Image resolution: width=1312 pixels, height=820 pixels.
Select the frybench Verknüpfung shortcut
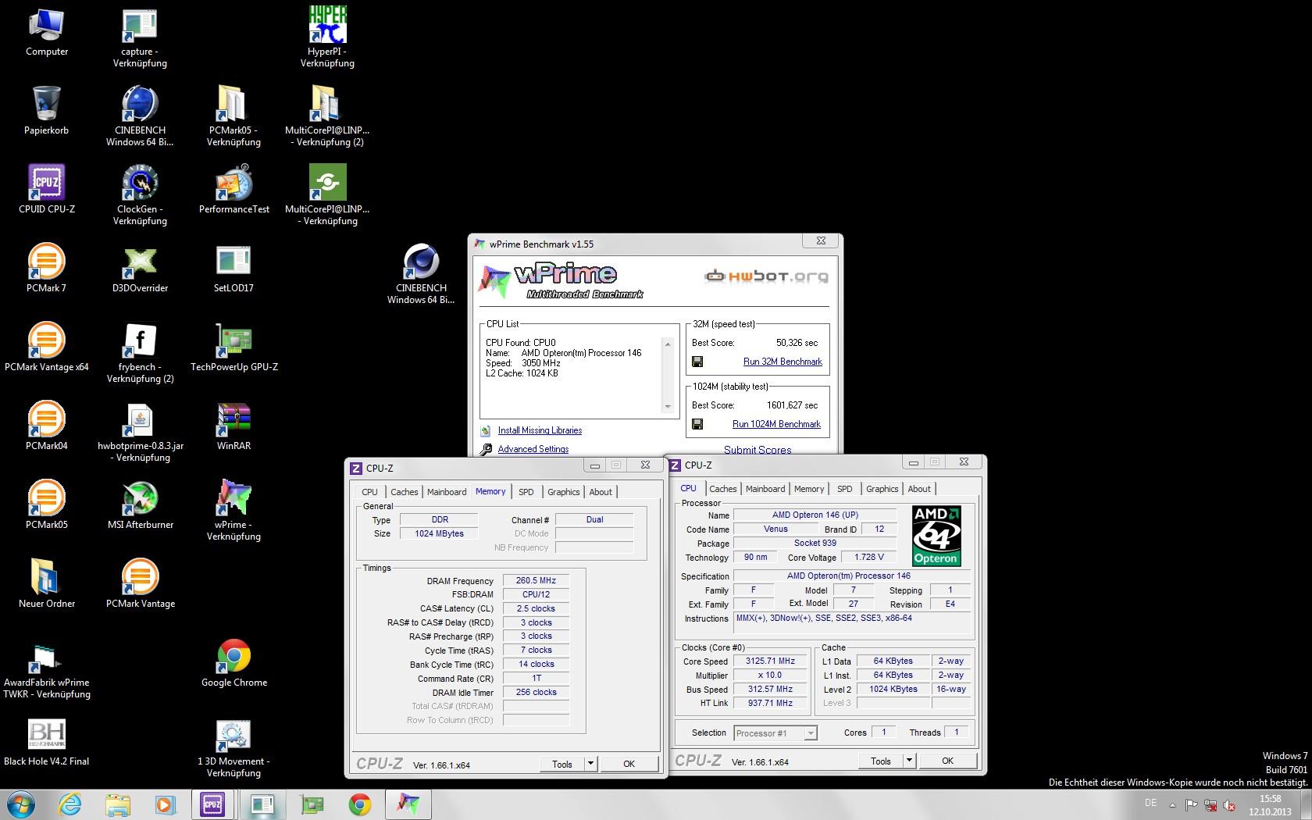141,353
